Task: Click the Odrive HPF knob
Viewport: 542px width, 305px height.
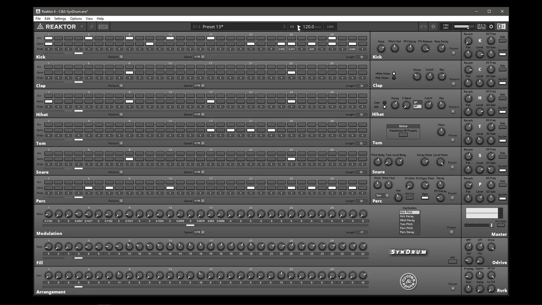Action: tap(468, 247)
